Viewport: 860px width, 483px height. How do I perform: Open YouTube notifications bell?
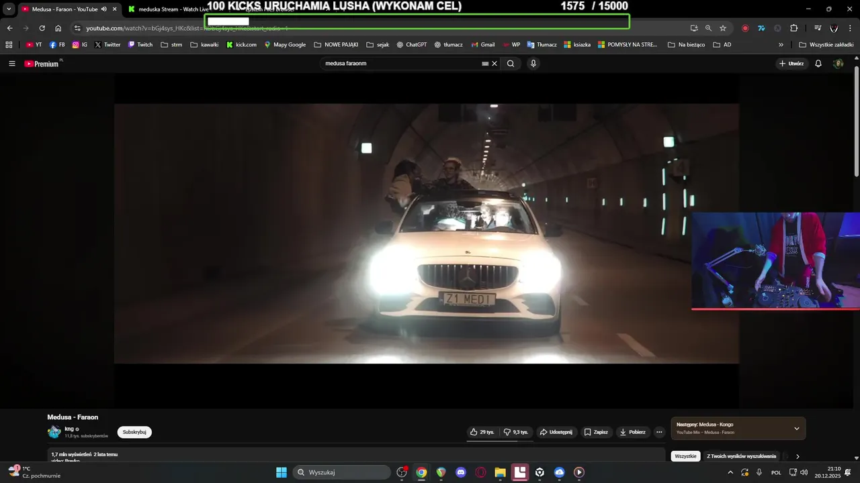coord(818,64)
